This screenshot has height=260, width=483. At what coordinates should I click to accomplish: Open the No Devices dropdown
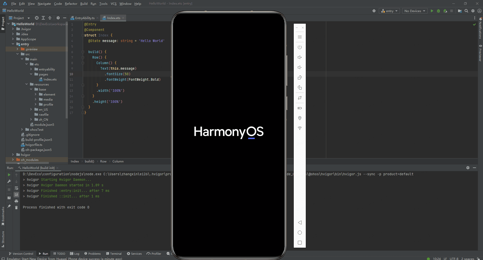coord(415,11)
